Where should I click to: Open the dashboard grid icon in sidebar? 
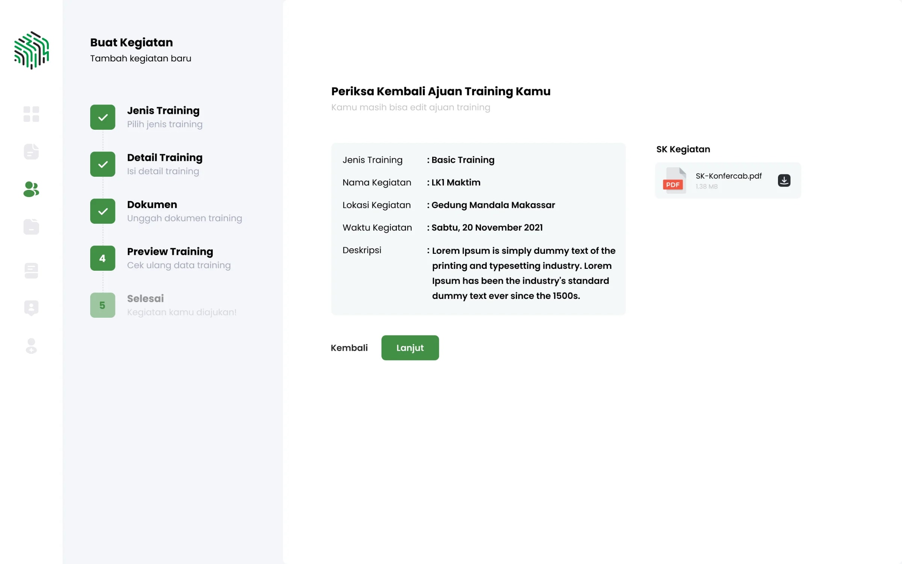pos(31,114)
